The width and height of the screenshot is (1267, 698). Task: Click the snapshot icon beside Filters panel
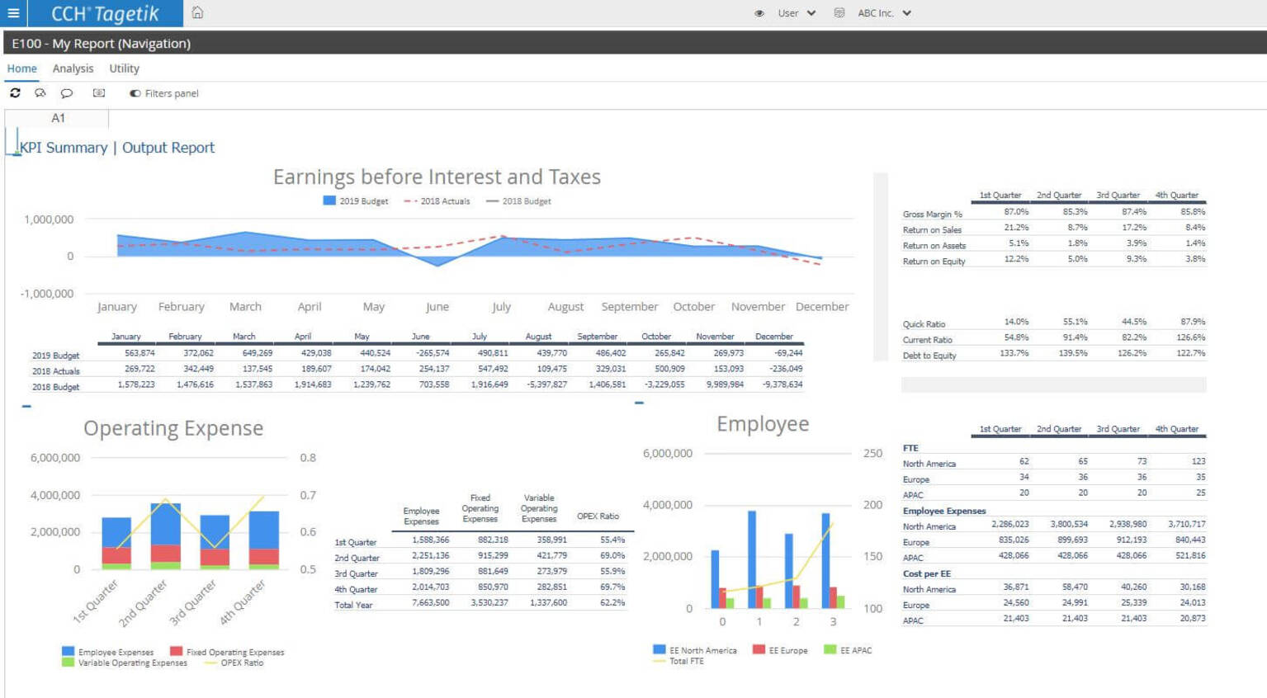[x=99, y=93]
